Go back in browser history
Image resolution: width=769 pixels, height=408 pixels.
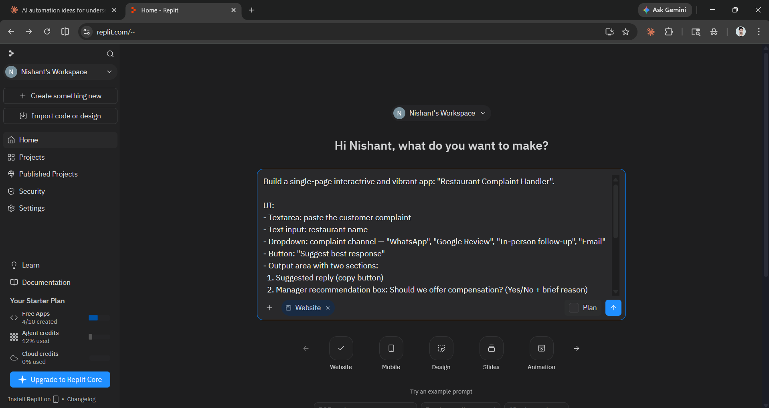11,32
